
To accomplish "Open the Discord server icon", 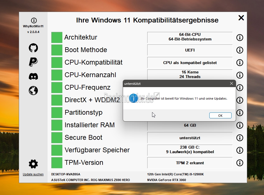I will [33, 76].
